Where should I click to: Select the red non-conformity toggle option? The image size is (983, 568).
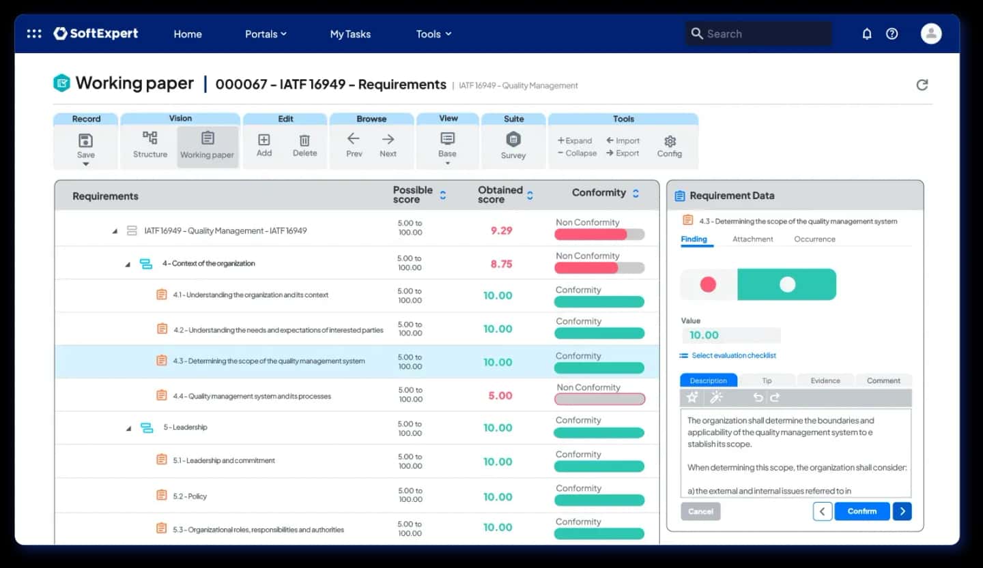[709, 284]
